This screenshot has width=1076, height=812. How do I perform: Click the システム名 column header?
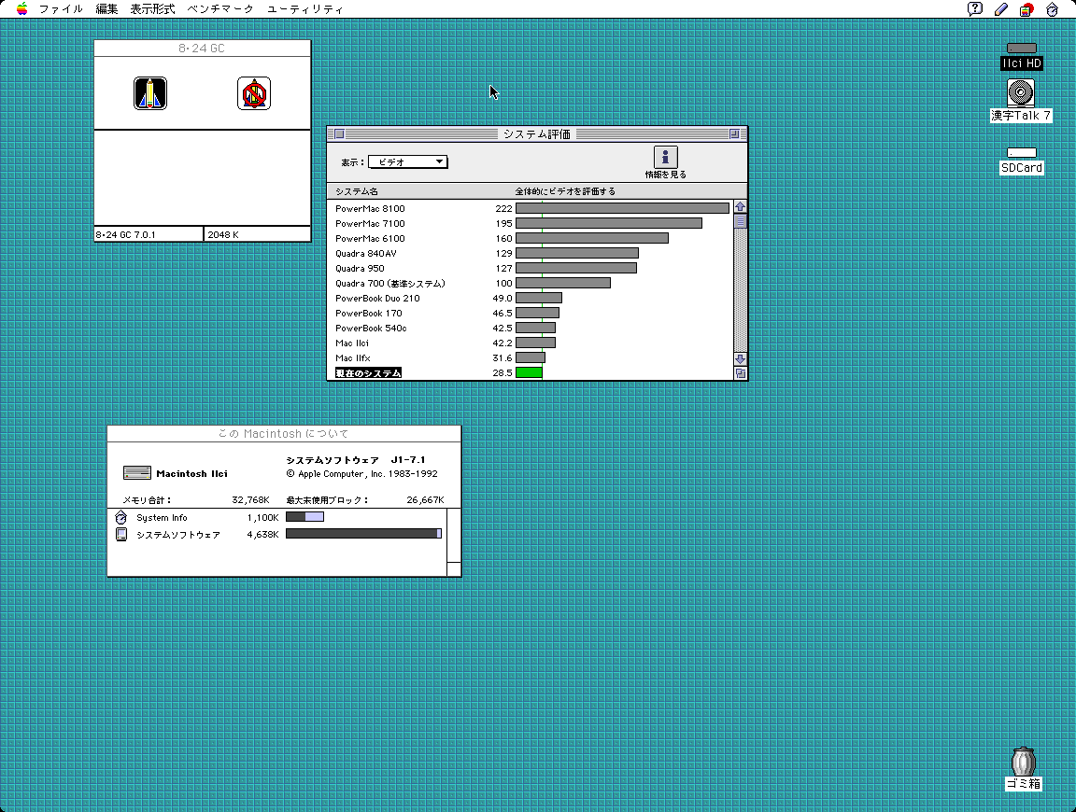click(x=357, y=191)
